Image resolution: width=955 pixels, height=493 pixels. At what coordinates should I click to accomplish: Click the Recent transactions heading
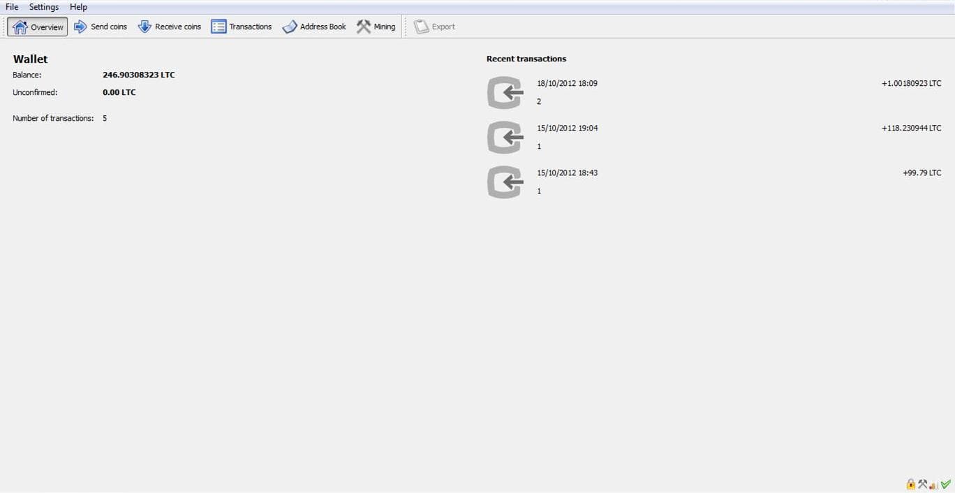tap(526, 59)
